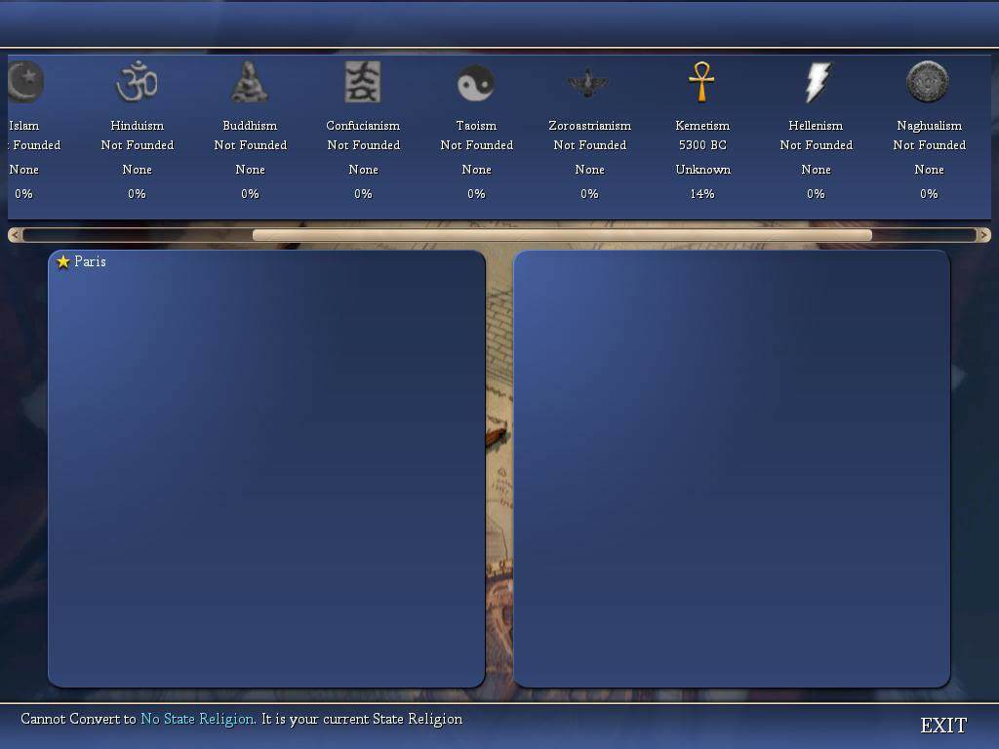
Task: Select the Islam crescent icon
Action: click(25, 83)
